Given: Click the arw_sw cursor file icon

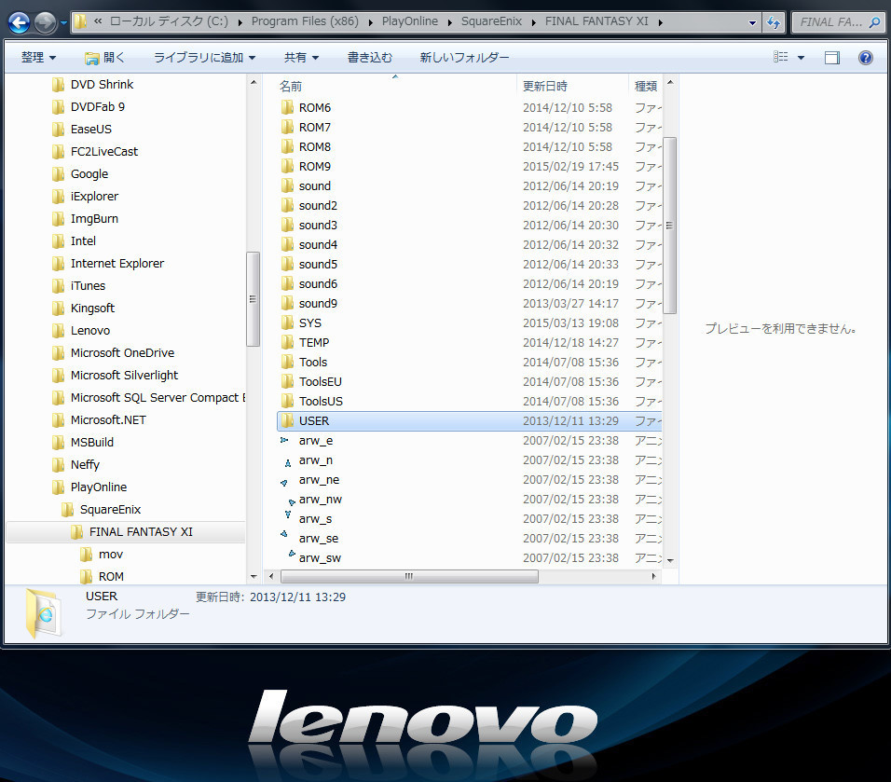Looking at the screenshot, I should tap(292, 553).
